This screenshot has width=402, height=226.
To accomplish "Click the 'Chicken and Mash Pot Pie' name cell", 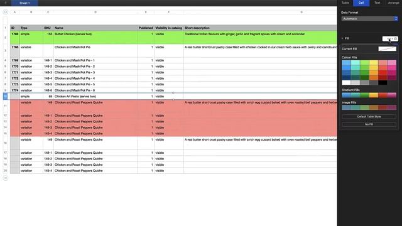I will [x=95, y=50].
